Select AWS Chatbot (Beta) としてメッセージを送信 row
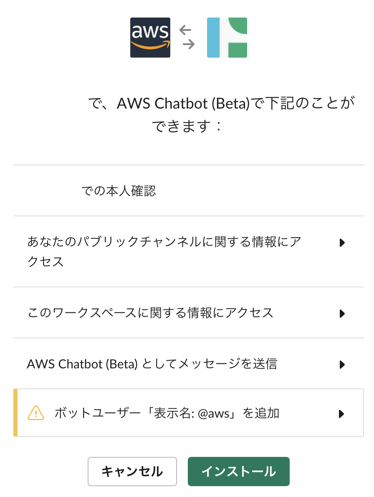 [x=152, y=364]
